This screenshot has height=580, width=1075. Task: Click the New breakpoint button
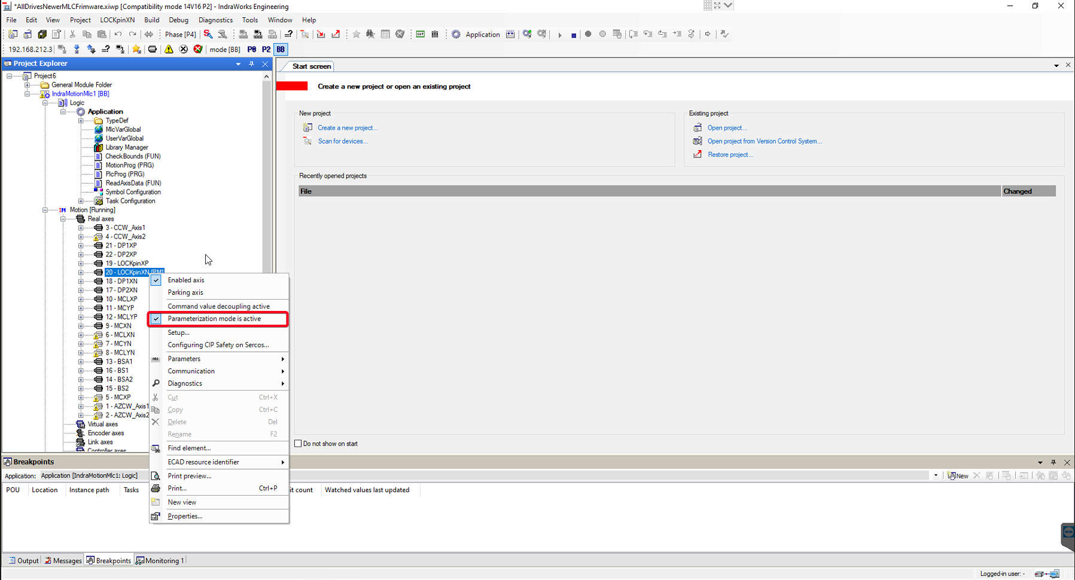[958, 476]
